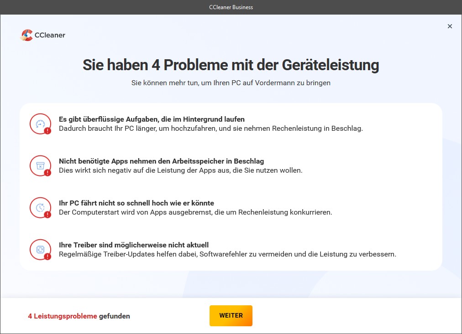Click the clock icon for slow PC startup
Image resolution: width=462 pixels, height=334 pixels.
(40, 208)
